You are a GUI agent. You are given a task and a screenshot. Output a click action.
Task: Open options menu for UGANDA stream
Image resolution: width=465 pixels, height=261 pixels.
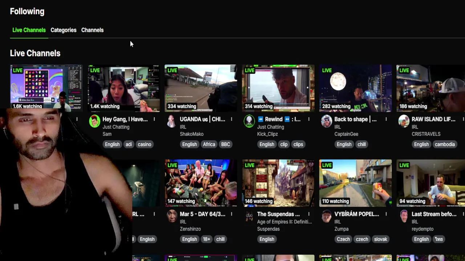tap(231, 119)
